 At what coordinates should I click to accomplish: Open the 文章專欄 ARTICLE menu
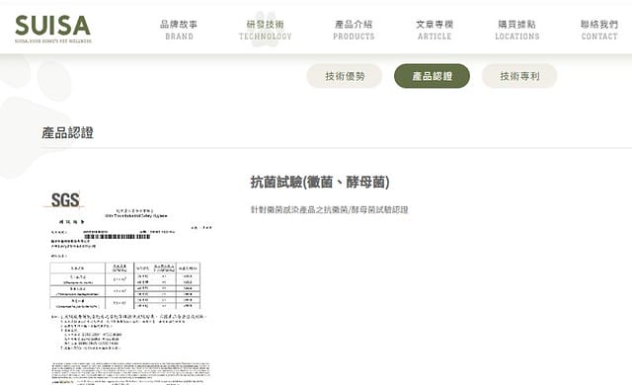point(434,30)
